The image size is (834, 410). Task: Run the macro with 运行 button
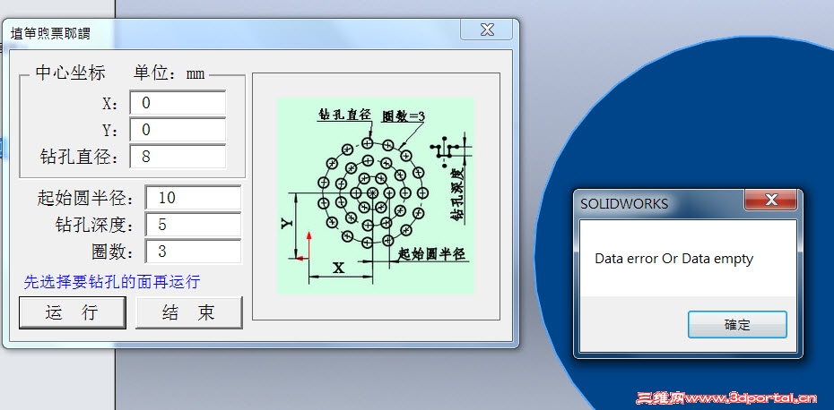(73, 312)
